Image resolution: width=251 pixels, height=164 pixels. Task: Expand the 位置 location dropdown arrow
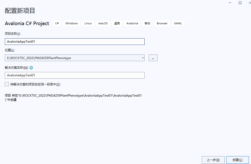click(x=143, y=58)
